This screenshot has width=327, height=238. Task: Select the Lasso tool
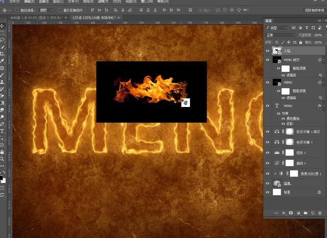point(2,40)
